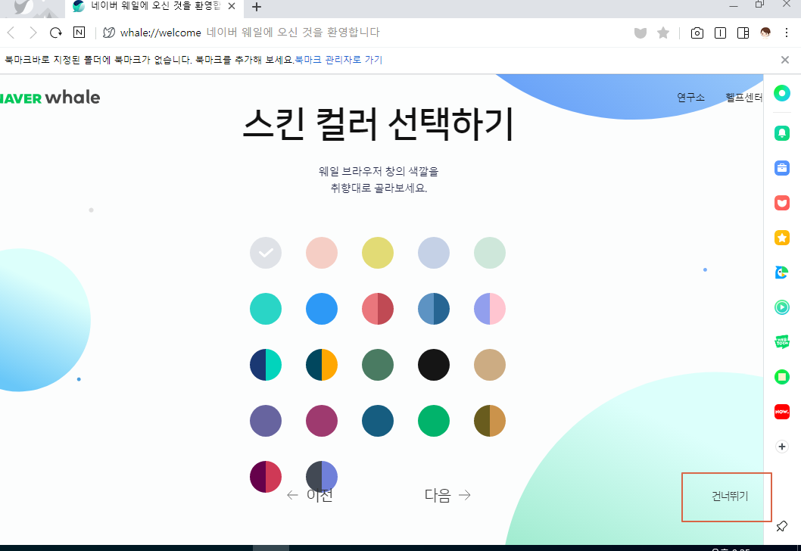801x551 pixels.
Task: Click the split-view toolbar icon next to the camera
Action: pyautogui.click(x=720, y=33)
